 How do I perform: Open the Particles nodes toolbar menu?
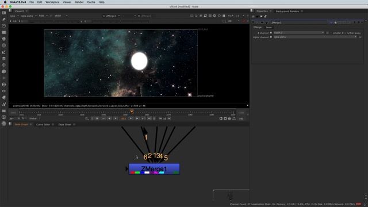tap(4, 78)
